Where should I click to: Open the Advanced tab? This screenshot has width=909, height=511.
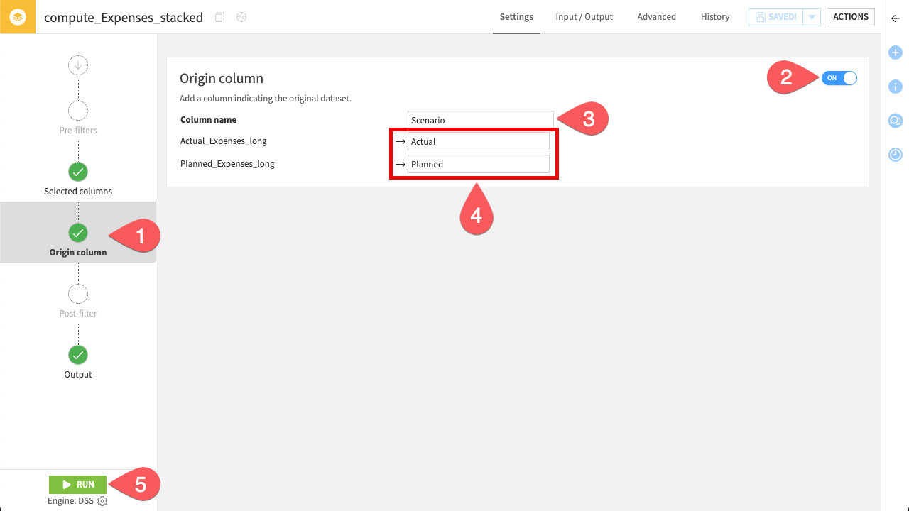(656, 16)
